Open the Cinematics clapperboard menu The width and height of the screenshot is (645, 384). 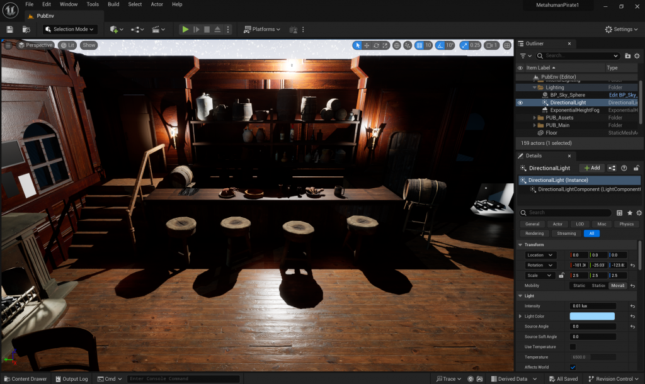158,29
